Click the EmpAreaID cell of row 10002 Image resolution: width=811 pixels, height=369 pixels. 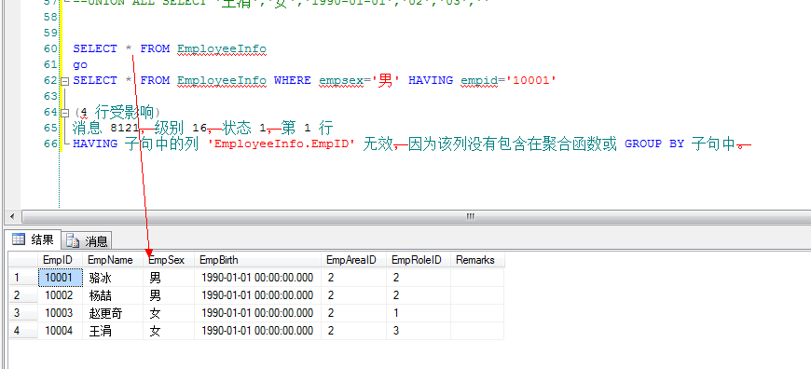coord(354,295)
